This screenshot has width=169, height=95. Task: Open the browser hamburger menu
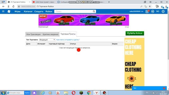(x=150, y=2)
